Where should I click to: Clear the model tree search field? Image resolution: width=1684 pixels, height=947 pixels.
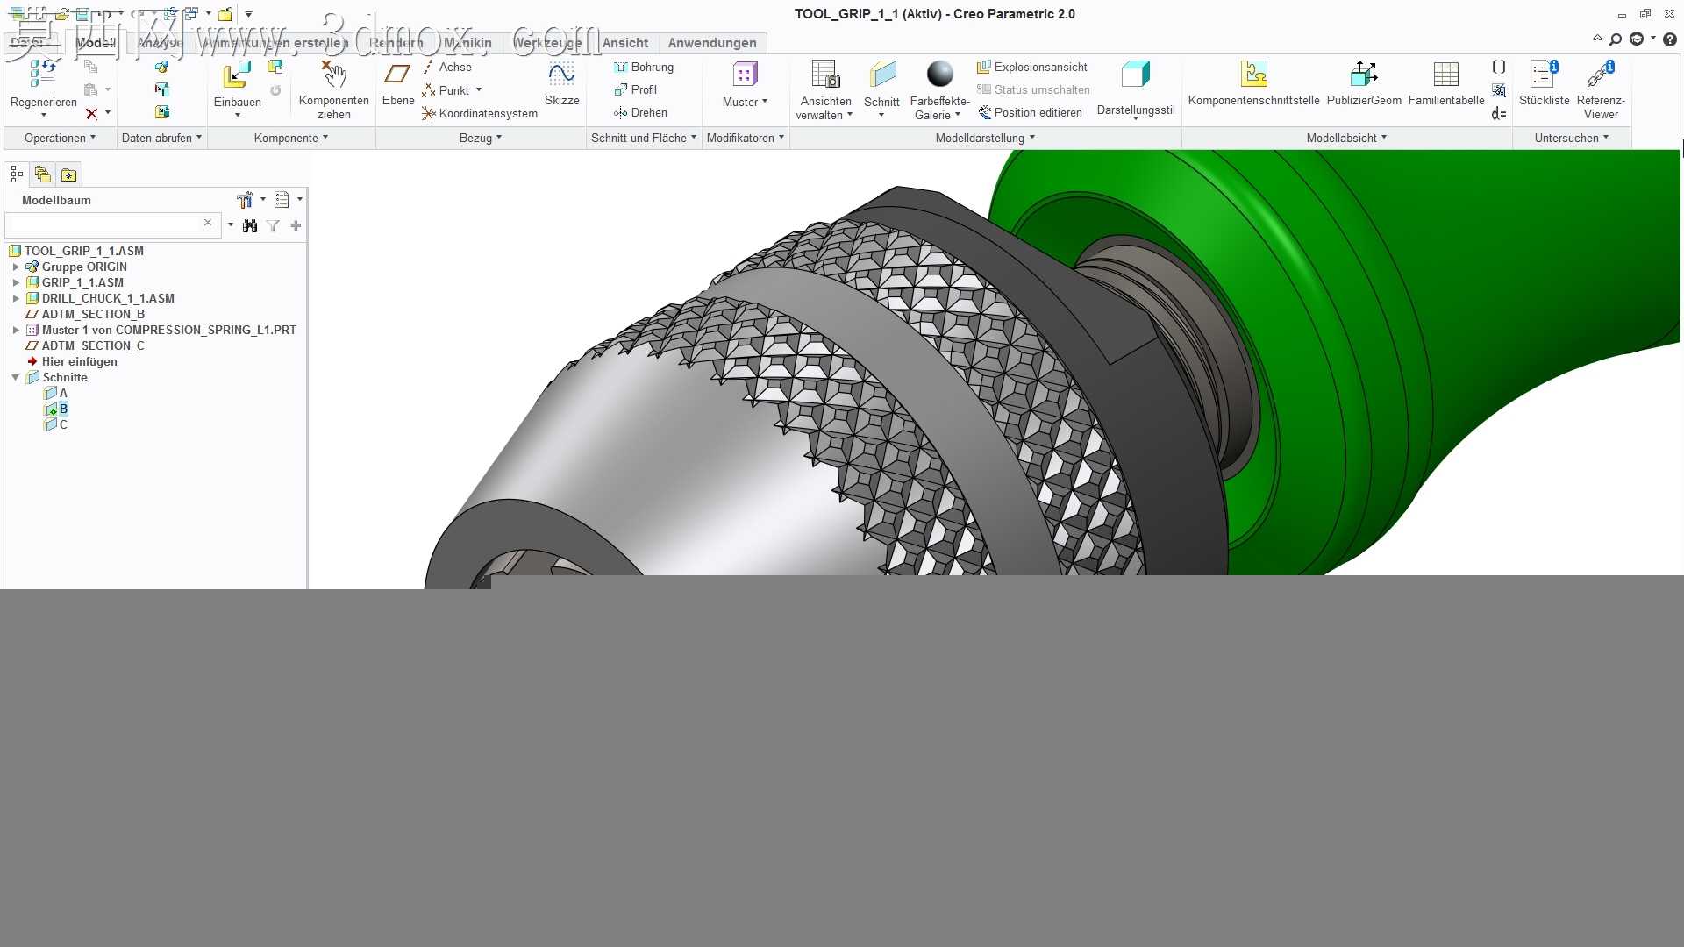tap(208, 223)
